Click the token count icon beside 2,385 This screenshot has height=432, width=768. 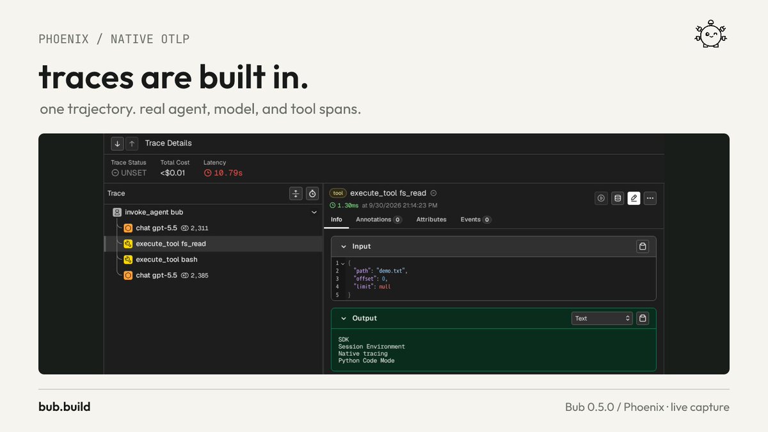coord(184,275)
